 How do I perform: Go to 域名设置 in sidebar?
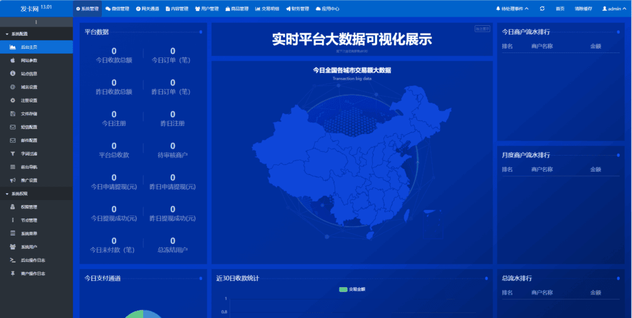click(x=36, y=87)
